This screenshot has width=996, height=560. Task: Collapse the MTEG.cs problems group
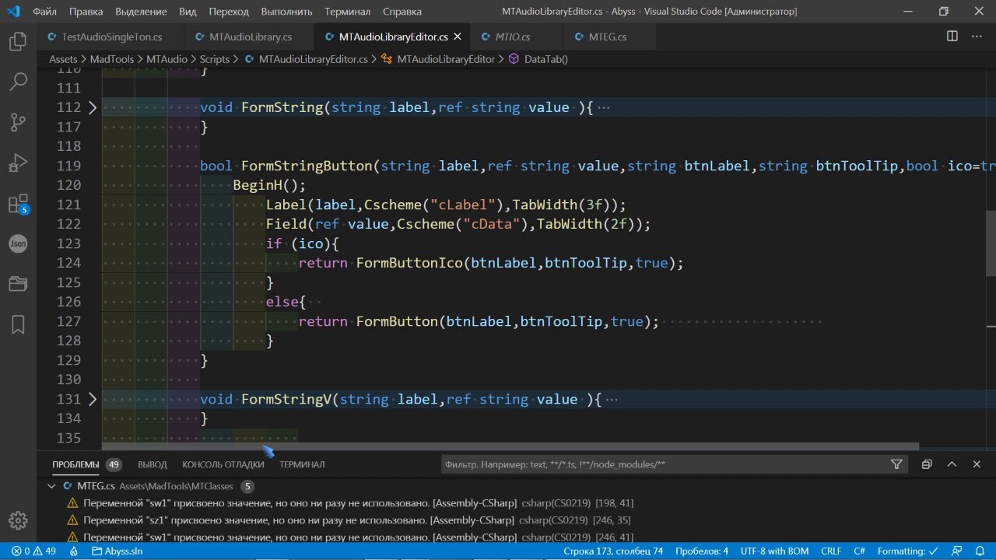pyautogui.click(x=51, y=485)
